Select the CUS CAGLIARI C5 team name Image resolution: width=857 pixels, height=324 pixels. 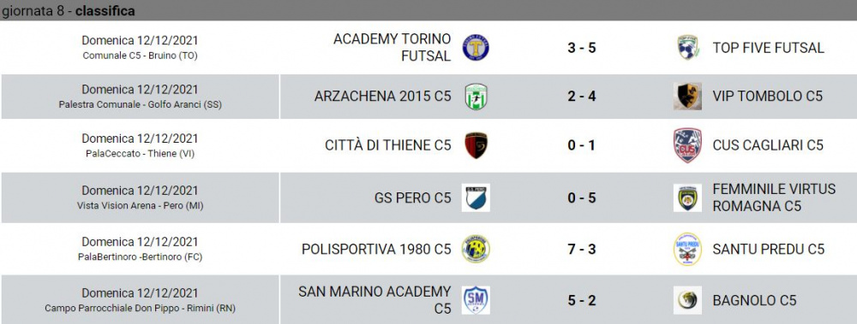[767, 145]
